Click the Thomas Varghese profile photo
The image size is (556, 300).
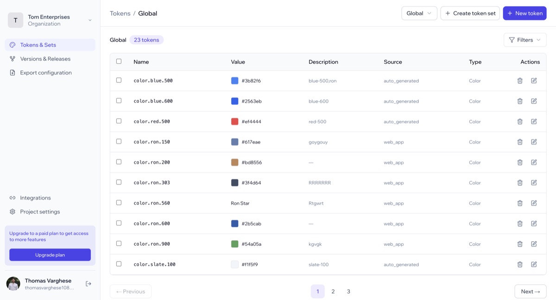[x=13, y=284]
